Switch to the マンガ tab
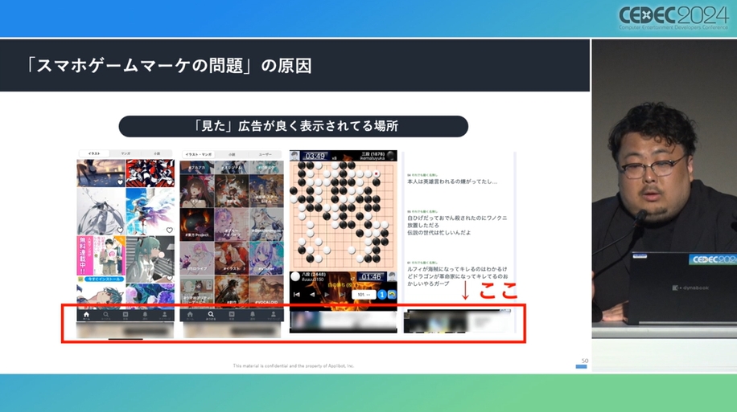The width and height of the screenshot is (737, 412). tap(126, 153)
